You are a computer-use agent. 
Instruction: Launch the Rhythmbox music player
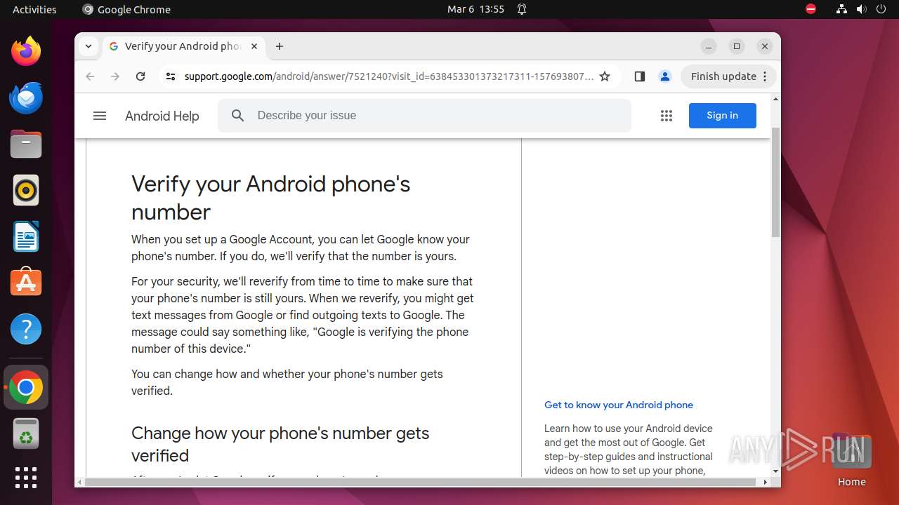[x=26, y=190]
